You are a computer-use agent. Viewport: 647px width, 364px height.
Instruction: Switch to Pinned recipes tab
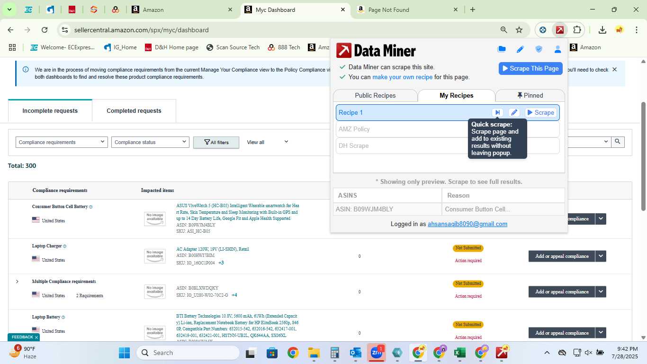coord(530,95)
